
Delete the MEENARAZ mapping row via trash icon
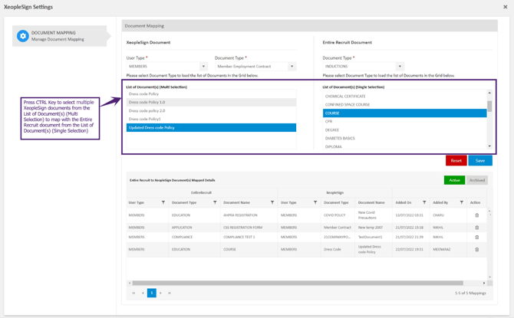tap(477, 249)
